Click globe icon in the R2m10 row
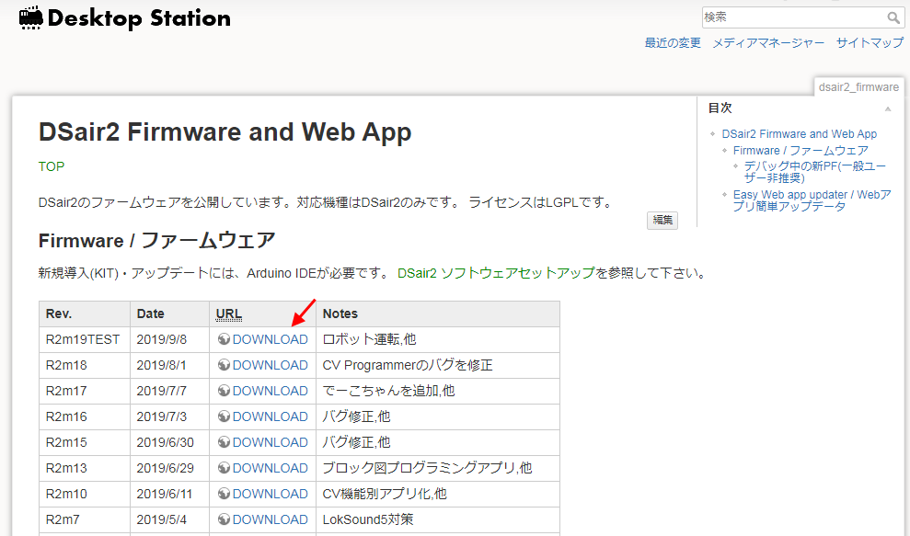The image size is (910, 536). click(x=224, y=494)
